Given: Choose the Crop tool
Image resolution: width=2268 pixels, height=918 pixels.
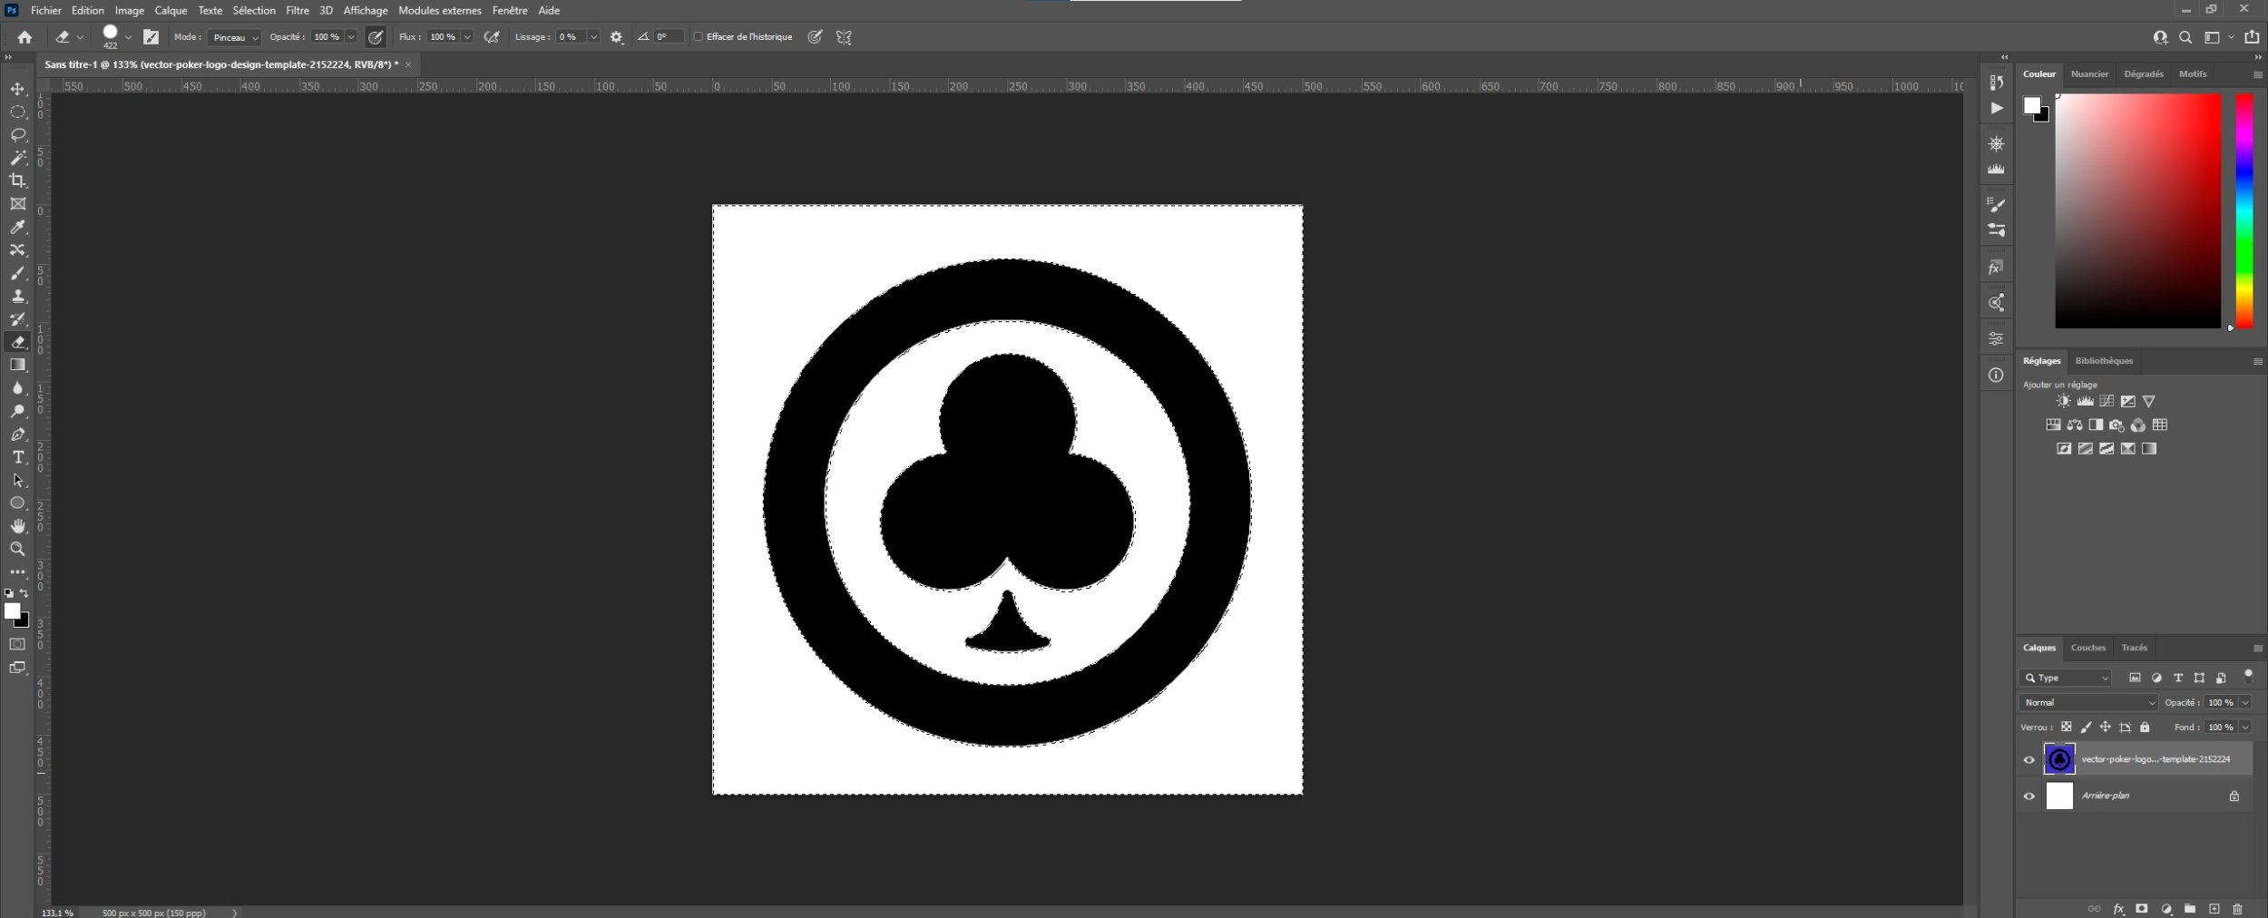Looking at the screenshot, I should 17,181.
